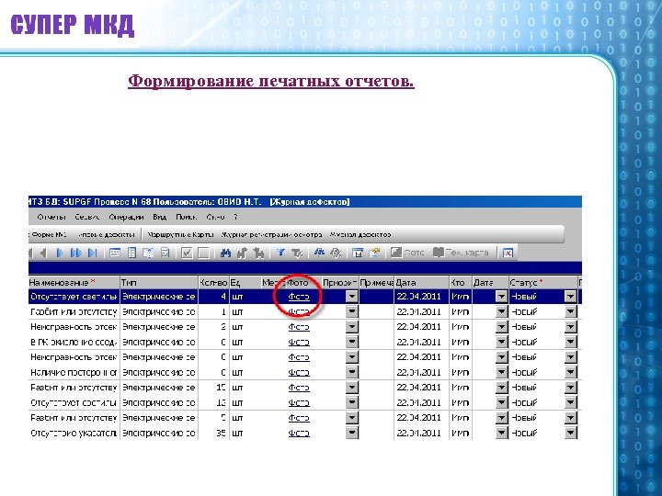662x496 pixels.
Task: Switch to Типовые дефекты tab
Action: pos(107,234)
